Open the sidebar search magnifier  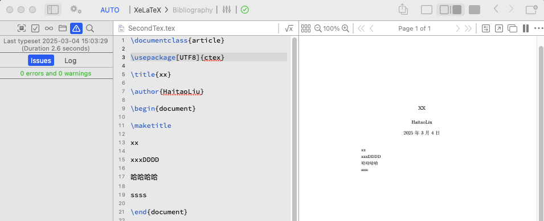(x=90, y=28)
